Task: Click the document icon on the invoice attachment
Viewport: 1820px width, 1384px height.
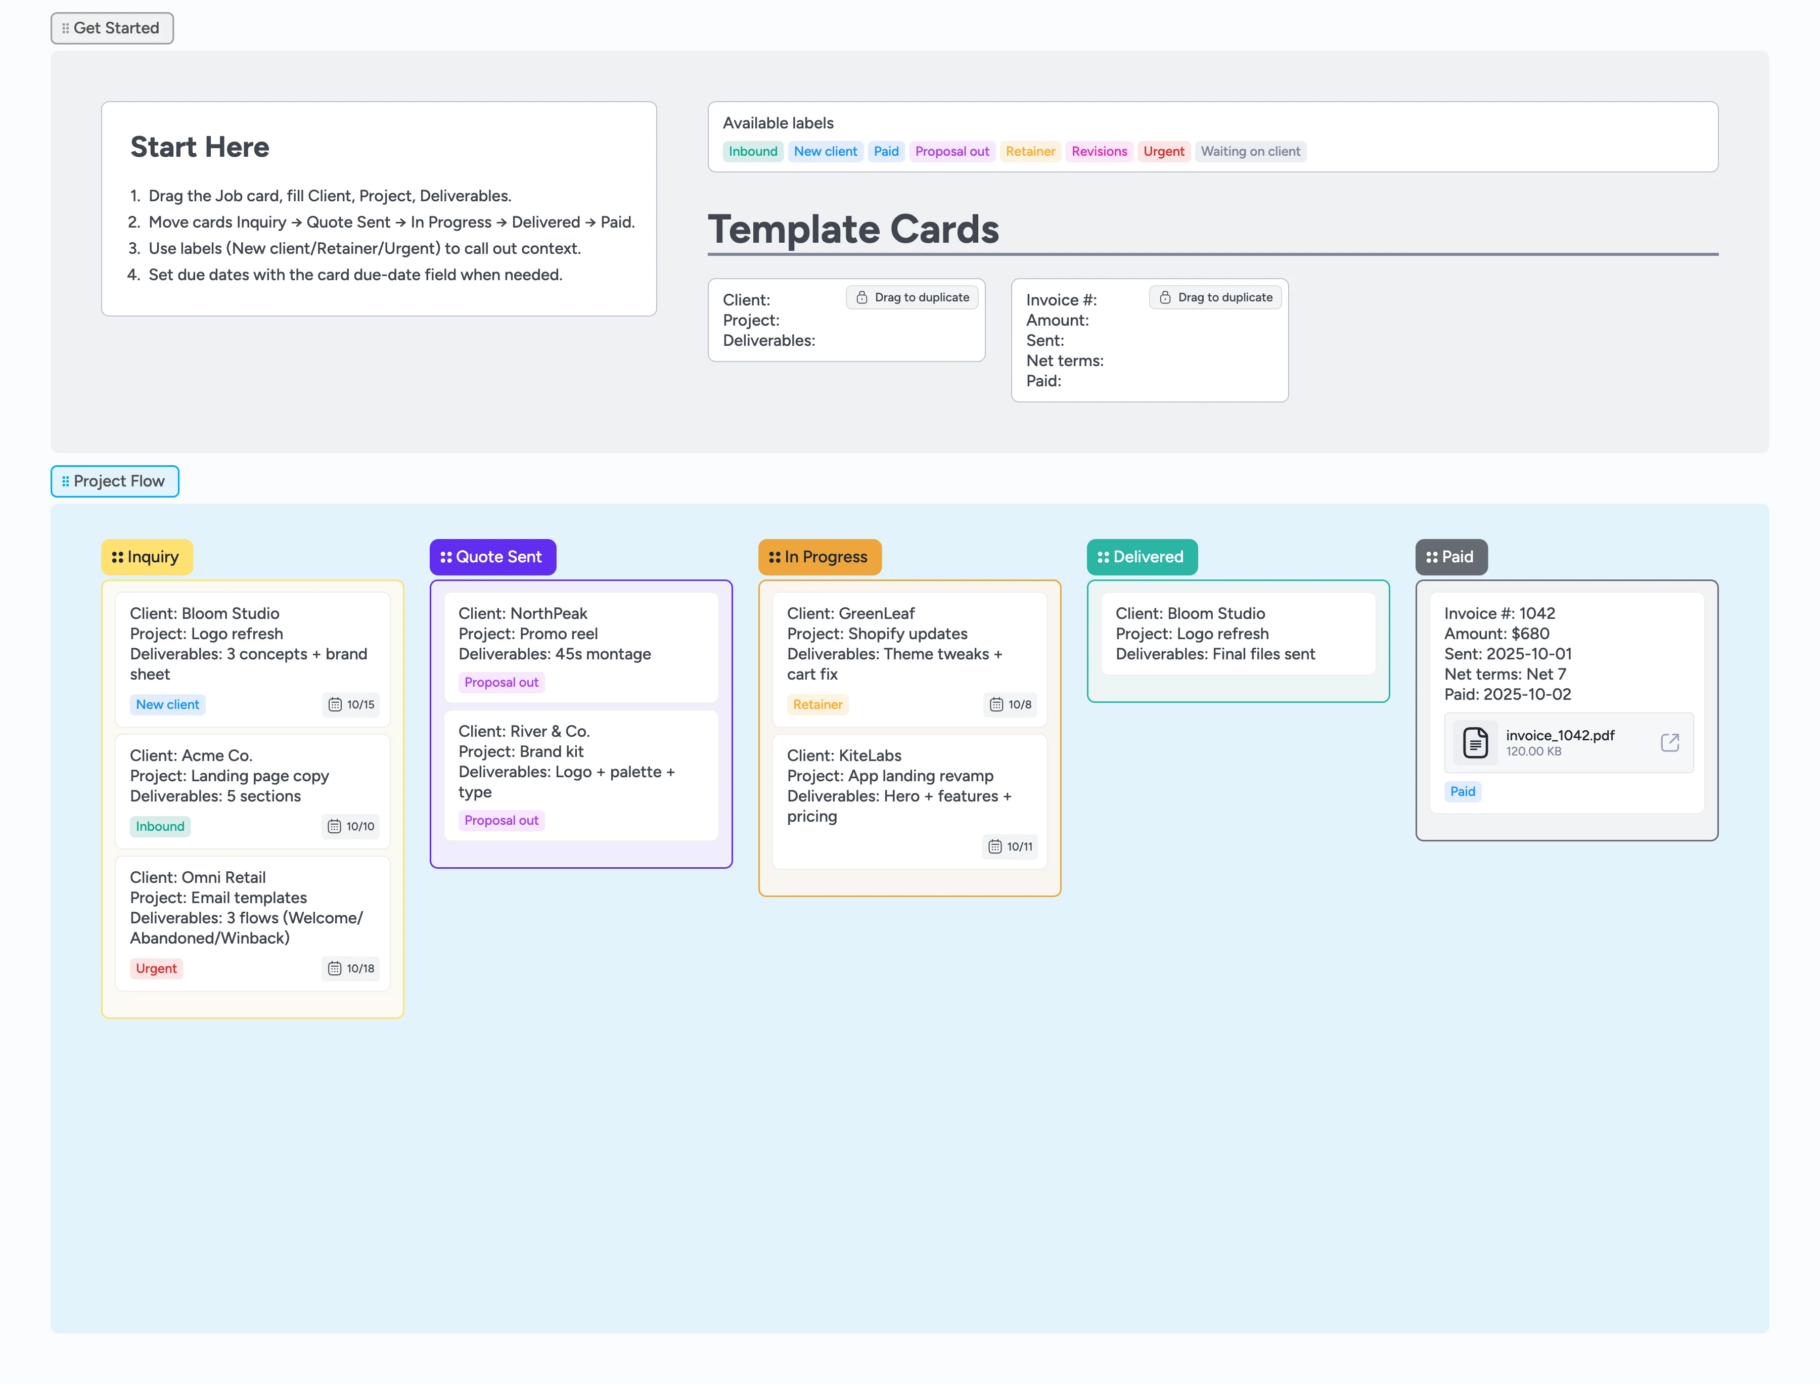Action: click(x=1475, y=742)
